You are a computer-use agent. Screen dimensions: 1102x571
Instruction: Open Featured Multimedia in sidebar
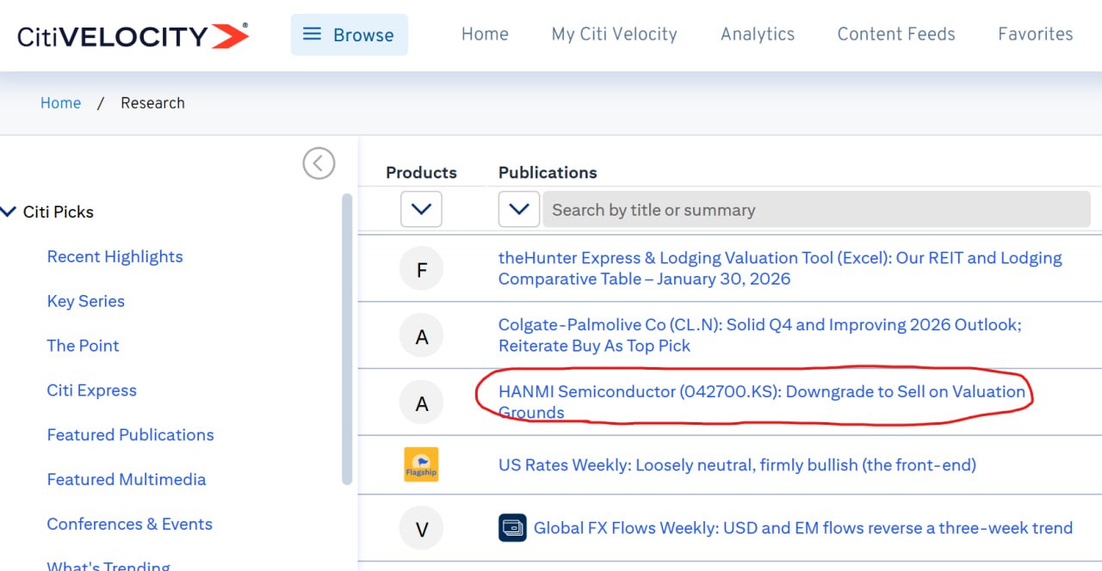[x=126, y=480]
